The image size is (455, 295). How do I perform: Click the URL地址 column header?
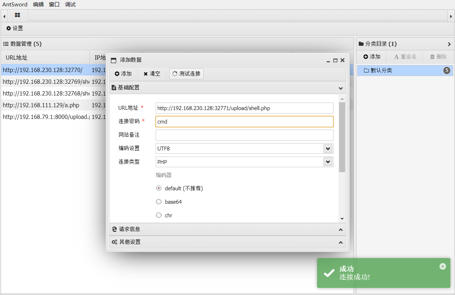point(45,58)
